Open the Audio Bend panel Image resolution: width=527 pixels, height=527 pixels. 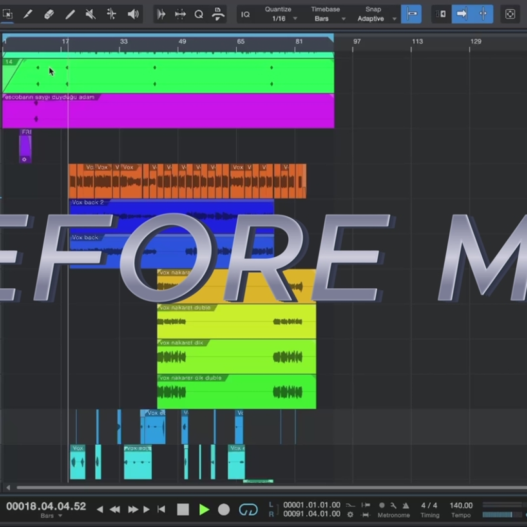(180, 14)
